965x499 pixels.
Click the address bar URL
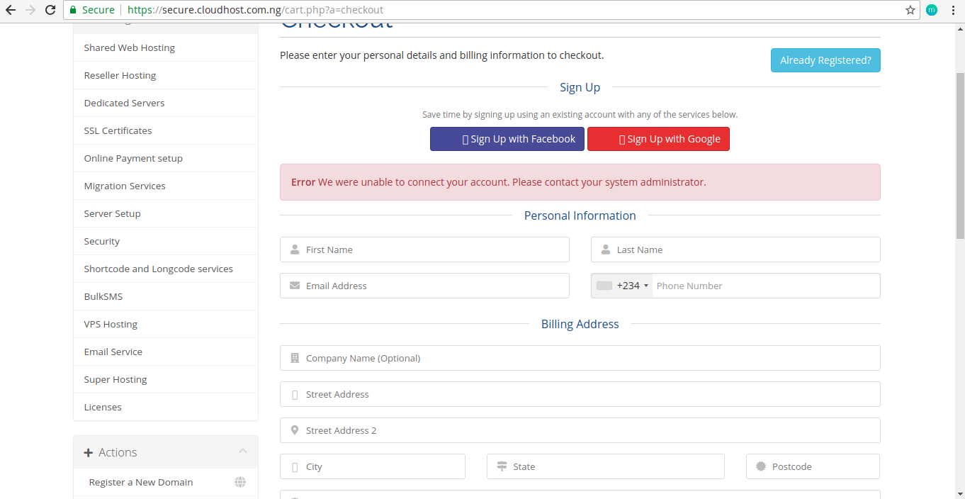pos(255,10)
